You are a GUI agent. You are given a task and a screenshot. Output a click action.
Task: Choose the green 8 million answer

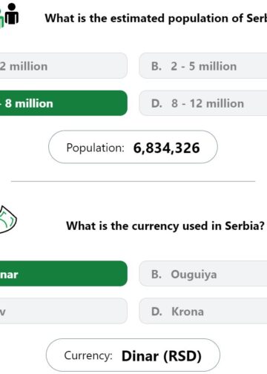click(64, 103)
